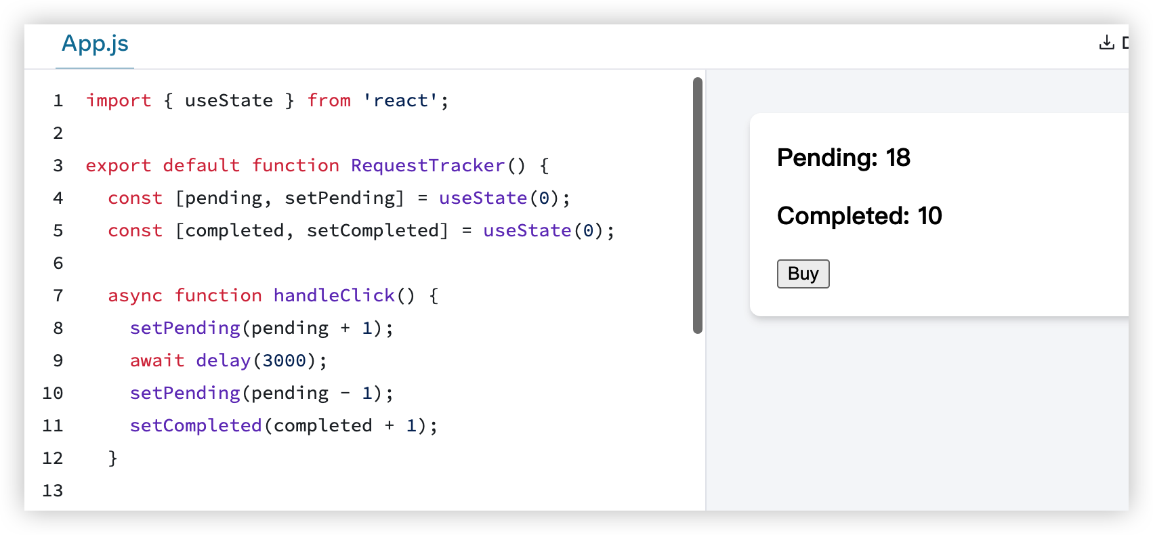Click the Pending: 18 heading in the preview

pyautogui.click(x=843, y=158)
